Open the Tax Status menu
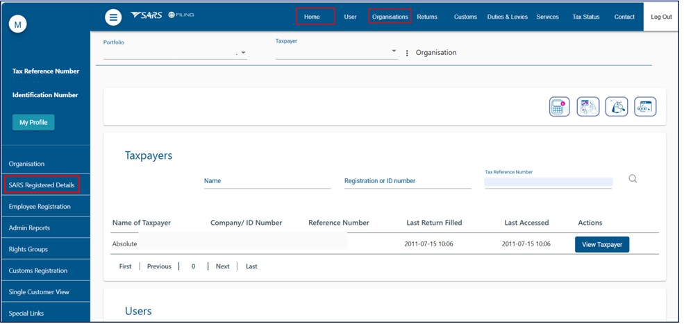Screen dimensions: 684x324 (x=586, y=17)
